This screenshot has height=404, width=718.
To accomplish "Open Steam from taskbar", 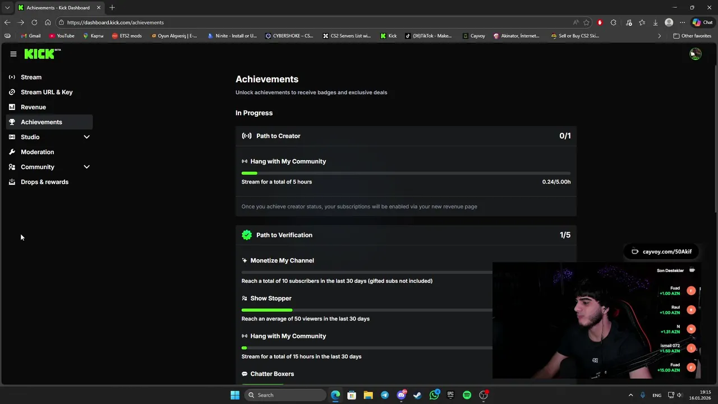I will (x=417, y=395).
